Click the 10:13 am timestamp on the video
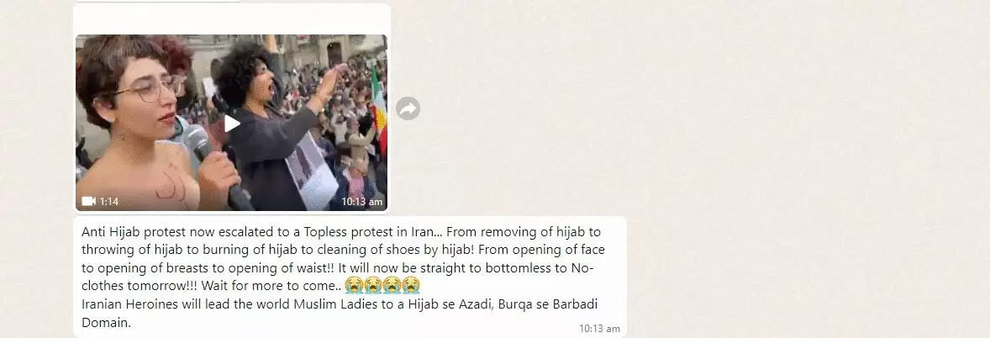This screenshot has height=338, width=990. (x=361, y=202)
